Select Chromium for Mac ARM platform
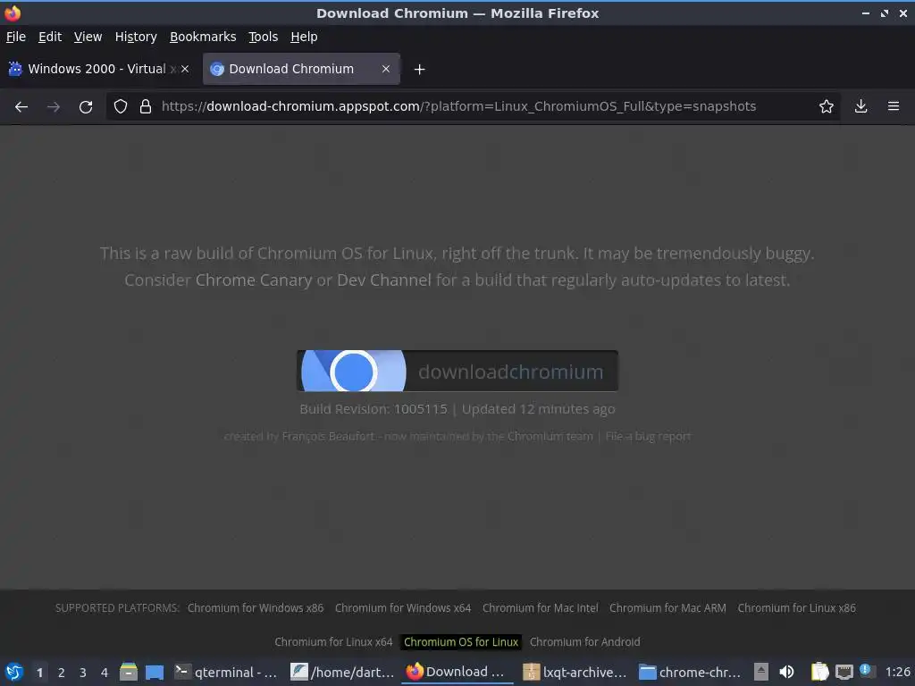Screen dimensions: 915x686 pyautogui.click(x=667, y=607)
